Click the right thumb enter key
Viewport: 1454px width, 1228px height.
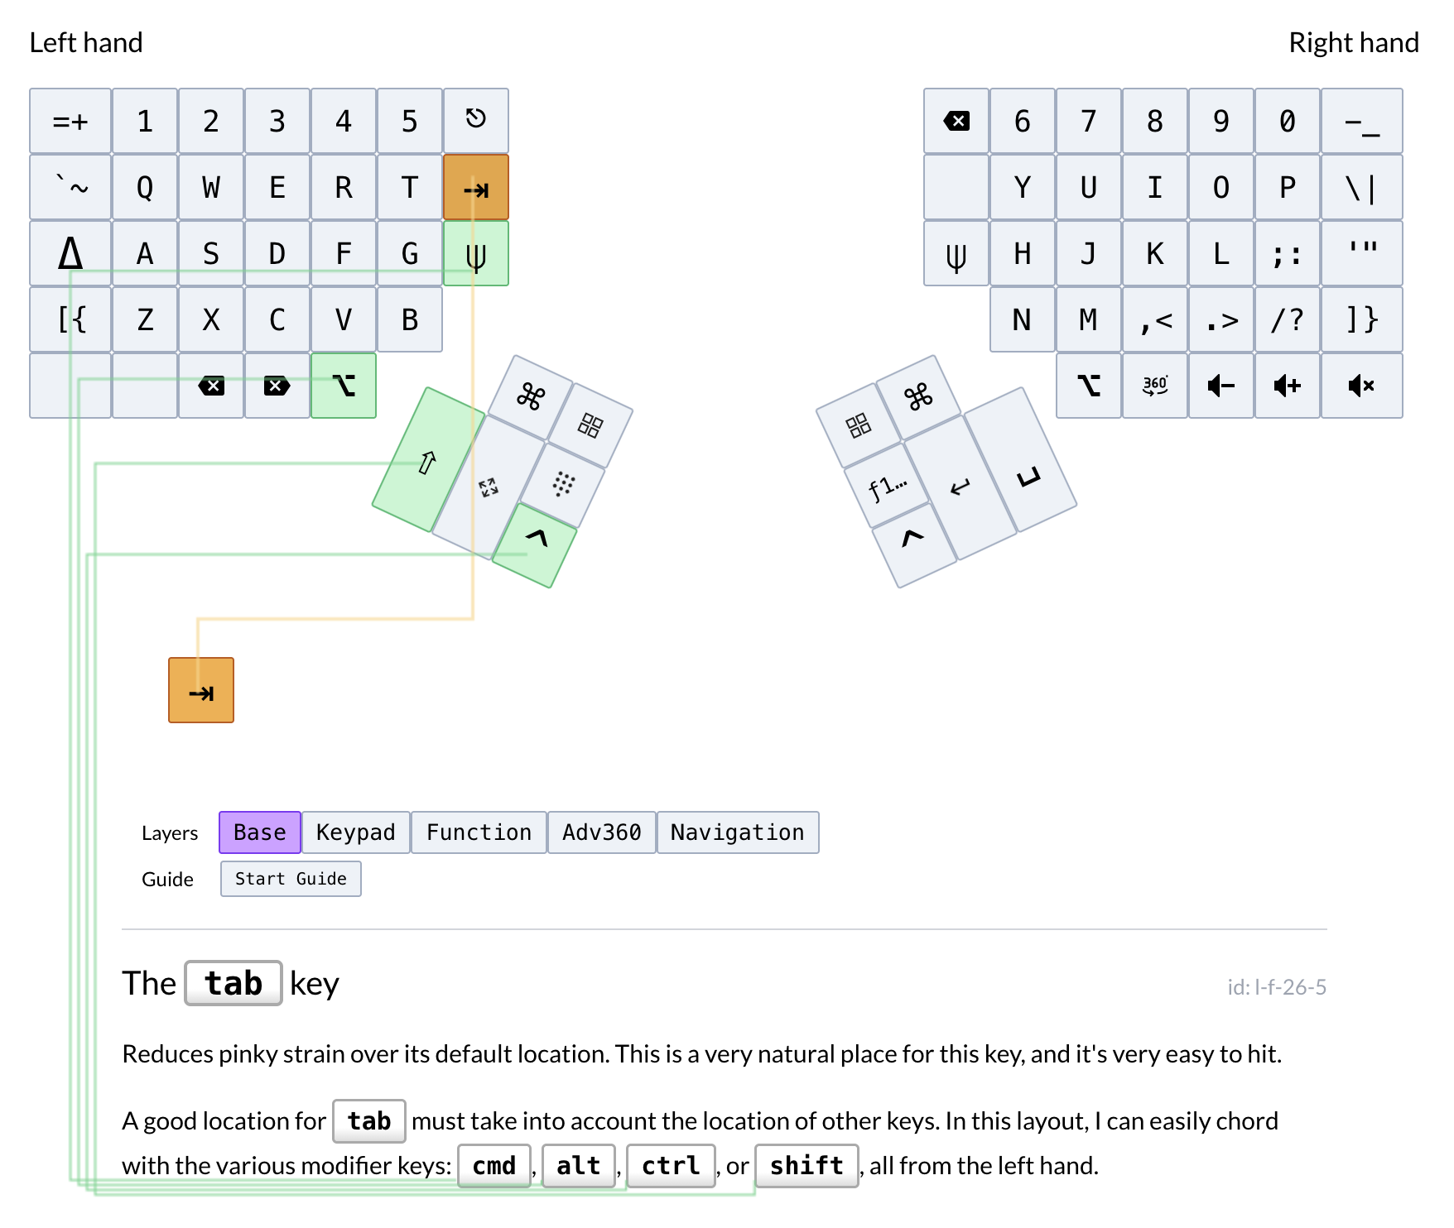(x=961, y=487)
